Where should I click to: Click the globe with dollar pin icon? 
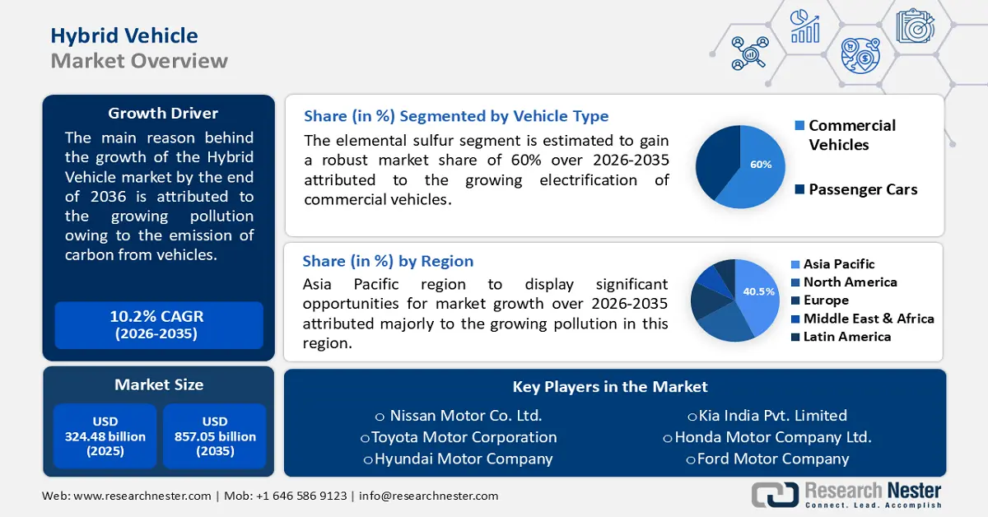point(860,54)
